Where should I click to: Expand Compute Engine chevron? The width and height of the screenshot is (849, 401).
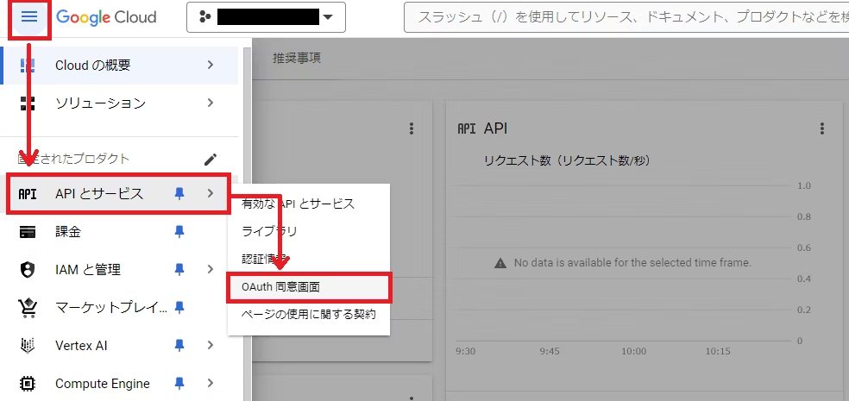coord(211,383)
